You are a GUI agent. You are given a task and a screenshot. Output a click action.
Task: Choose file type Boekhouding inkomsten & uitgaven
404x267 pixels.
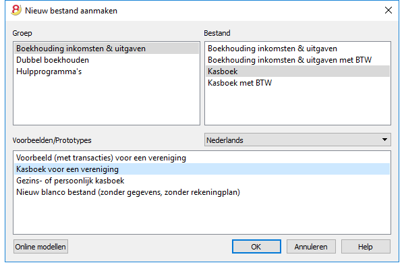coord(297,49)
